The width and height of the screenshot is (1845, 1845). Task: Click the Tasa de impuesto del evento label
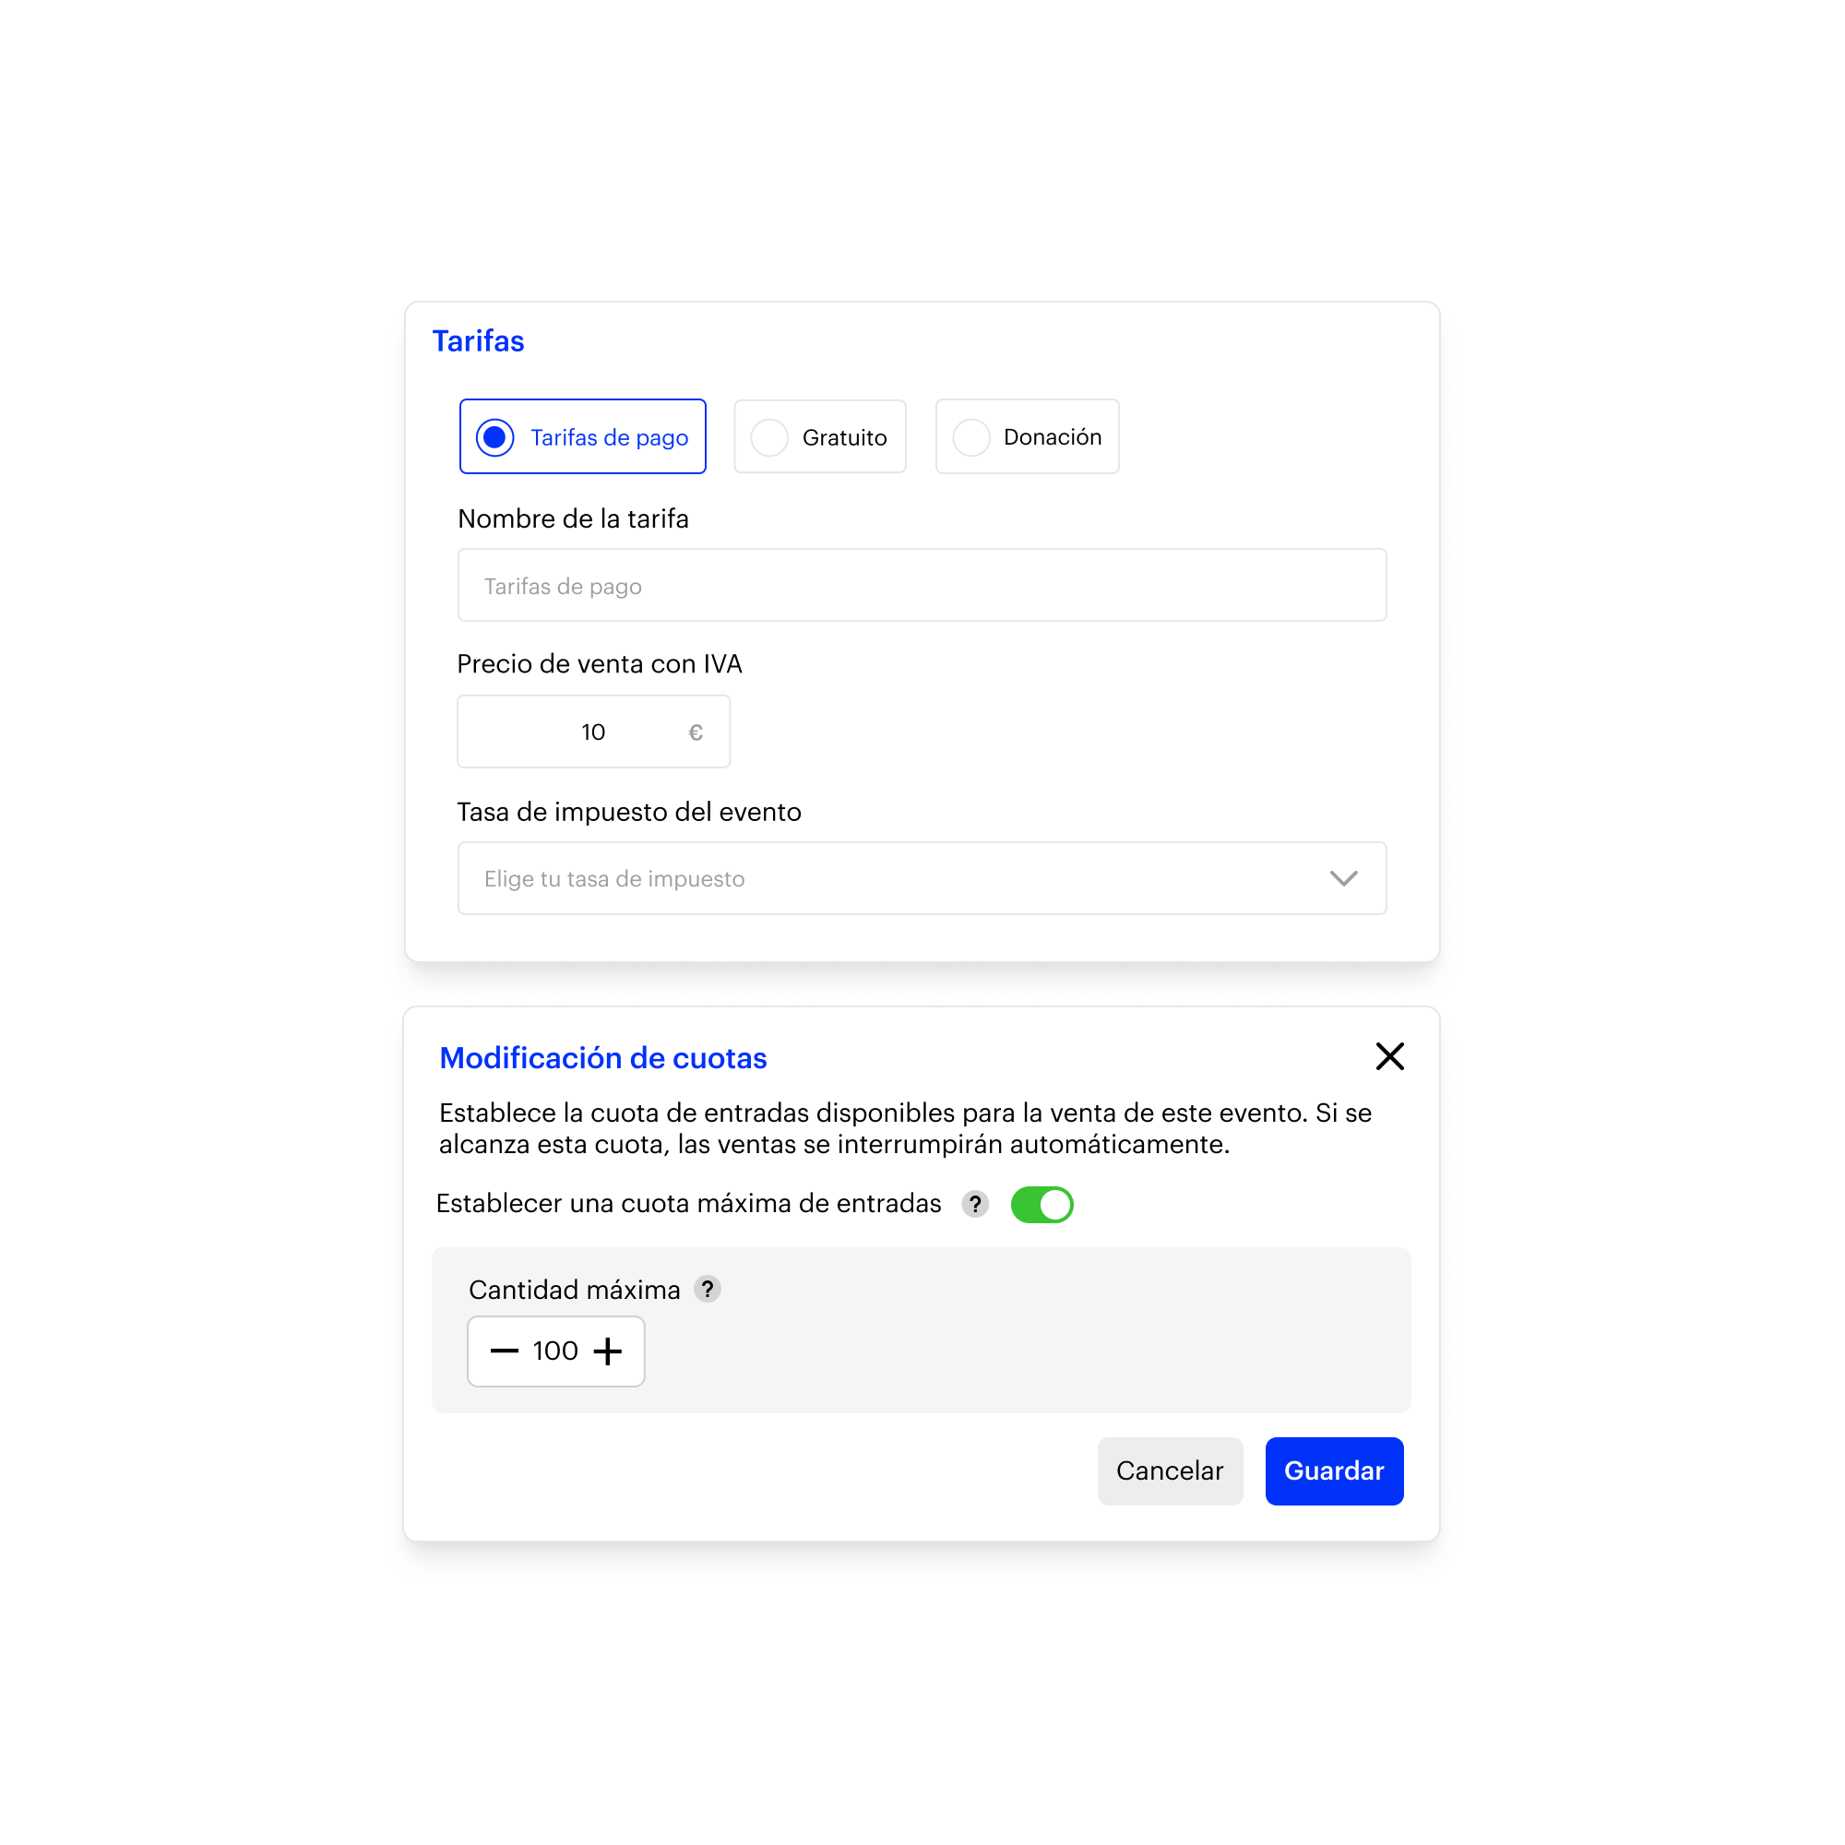point(629,812)
